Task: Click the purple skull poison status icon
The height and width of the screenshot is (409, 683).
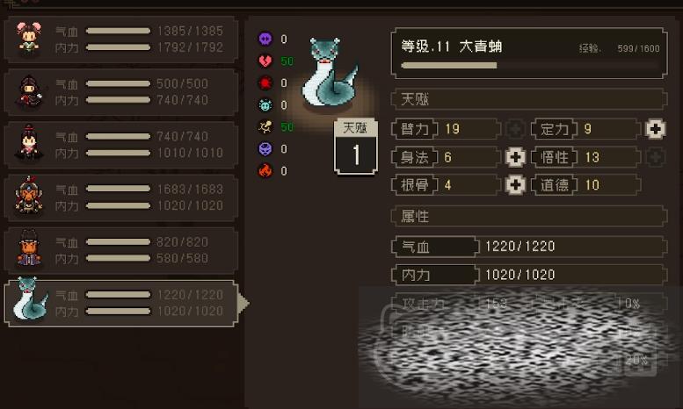Action: pos(265,39)
